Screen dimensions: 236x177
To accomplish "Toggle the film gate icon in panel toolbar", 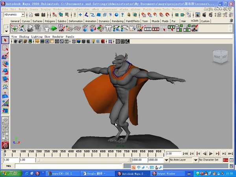I will click(42, 41).
